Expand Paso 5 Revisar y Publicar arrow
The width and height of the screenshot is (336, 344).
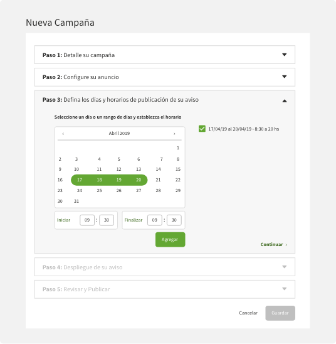point(285,289)
